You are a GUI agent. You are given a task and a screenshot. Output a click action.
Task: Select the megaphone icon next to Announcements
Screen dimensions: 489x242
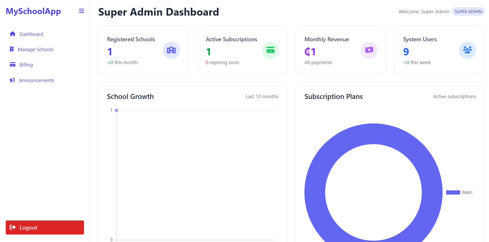pos(12,80)
